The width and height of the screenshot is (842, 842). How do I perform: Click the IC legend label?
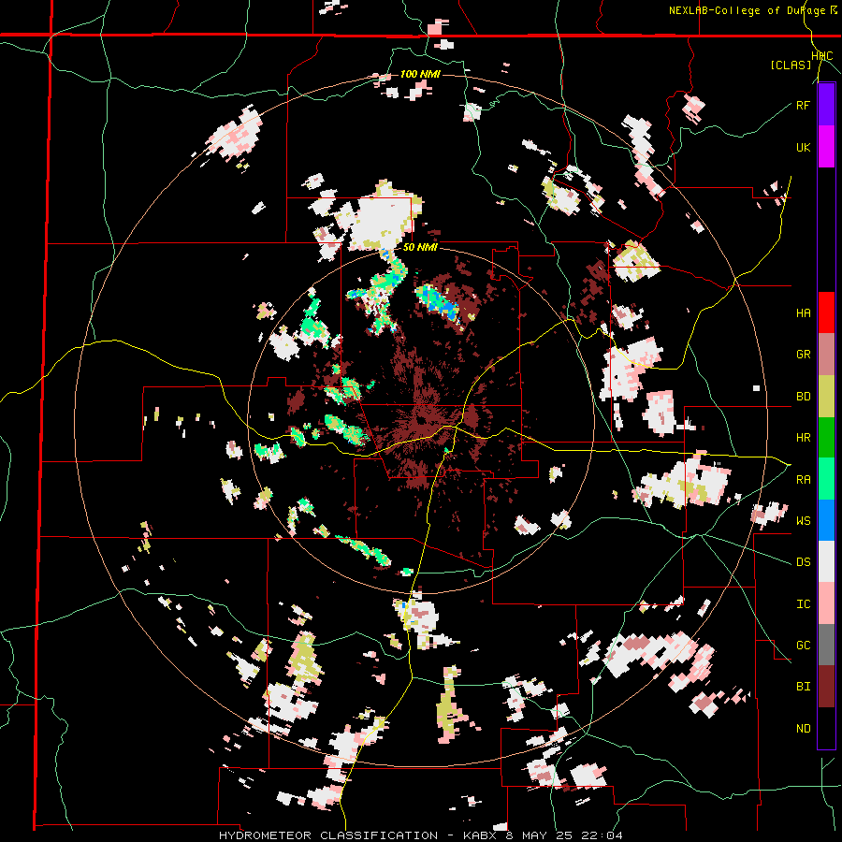[803, 604]
